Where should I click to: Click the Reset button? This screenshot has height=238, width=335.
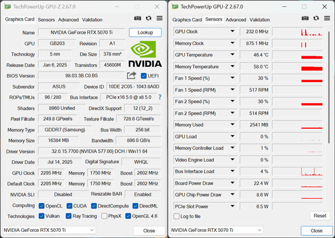click(x=320, y=216)
